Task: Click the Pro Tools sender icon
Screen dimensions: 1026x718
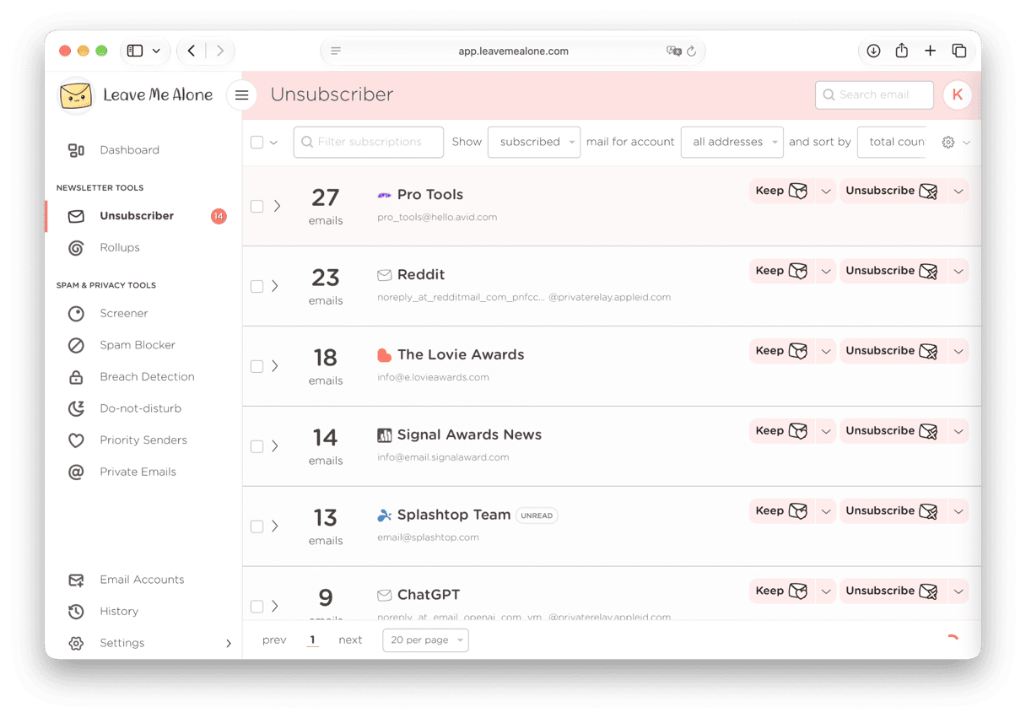Action: (x=384, y=195)
